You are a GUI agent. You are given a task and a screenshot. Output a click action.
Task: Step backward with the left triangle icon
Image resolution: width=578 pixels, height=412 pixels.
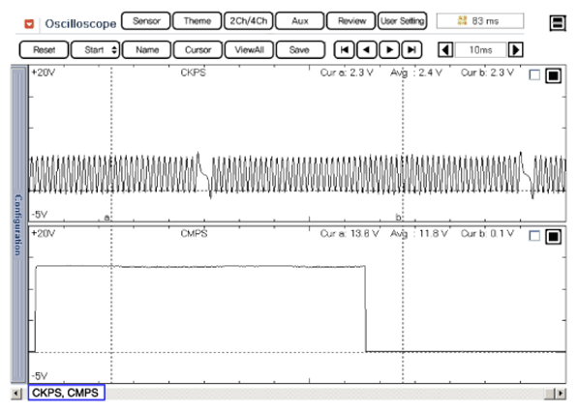coord(366,49)
